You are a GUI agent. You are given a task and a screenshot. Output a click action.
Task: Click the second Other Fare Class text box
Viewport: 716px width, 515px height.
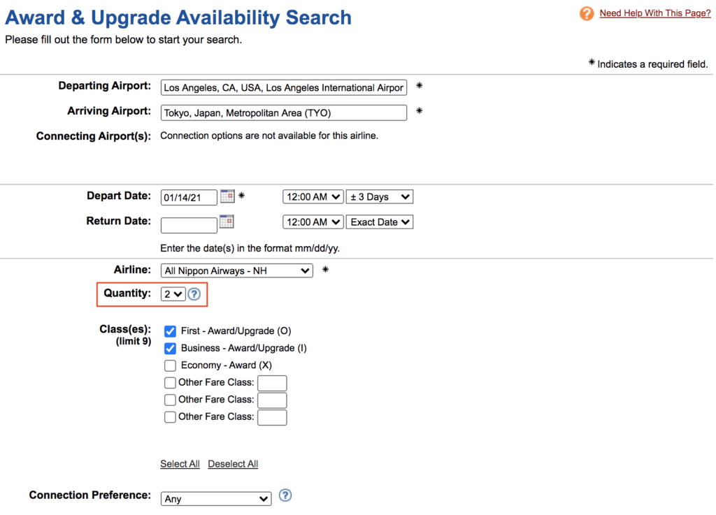pos(272,400)
